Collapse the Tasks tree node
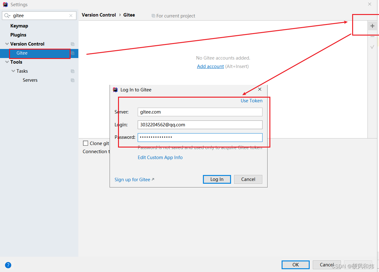The image size is (379, 272). (x=13, y=71)
